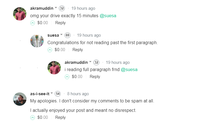214x121 pixels.
Task: Reply to suesa's Congratulations comment
Action: [78, 50]
